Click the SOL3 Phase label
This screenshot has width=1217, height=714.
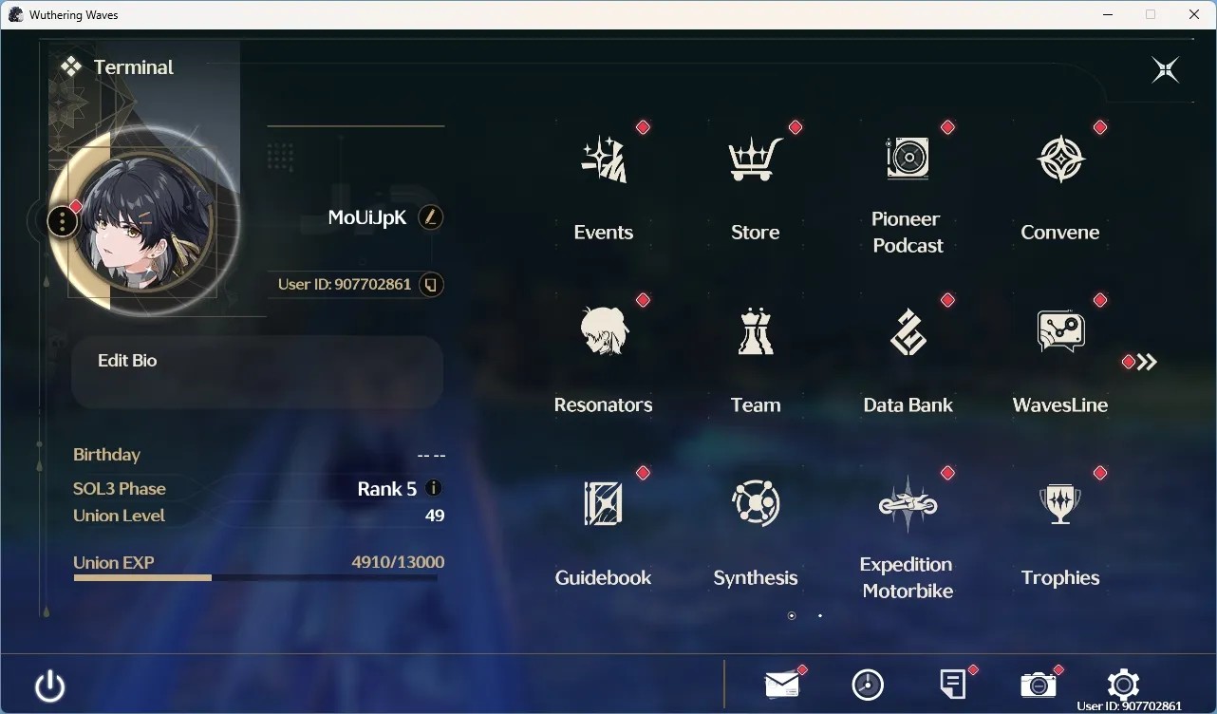120,489
